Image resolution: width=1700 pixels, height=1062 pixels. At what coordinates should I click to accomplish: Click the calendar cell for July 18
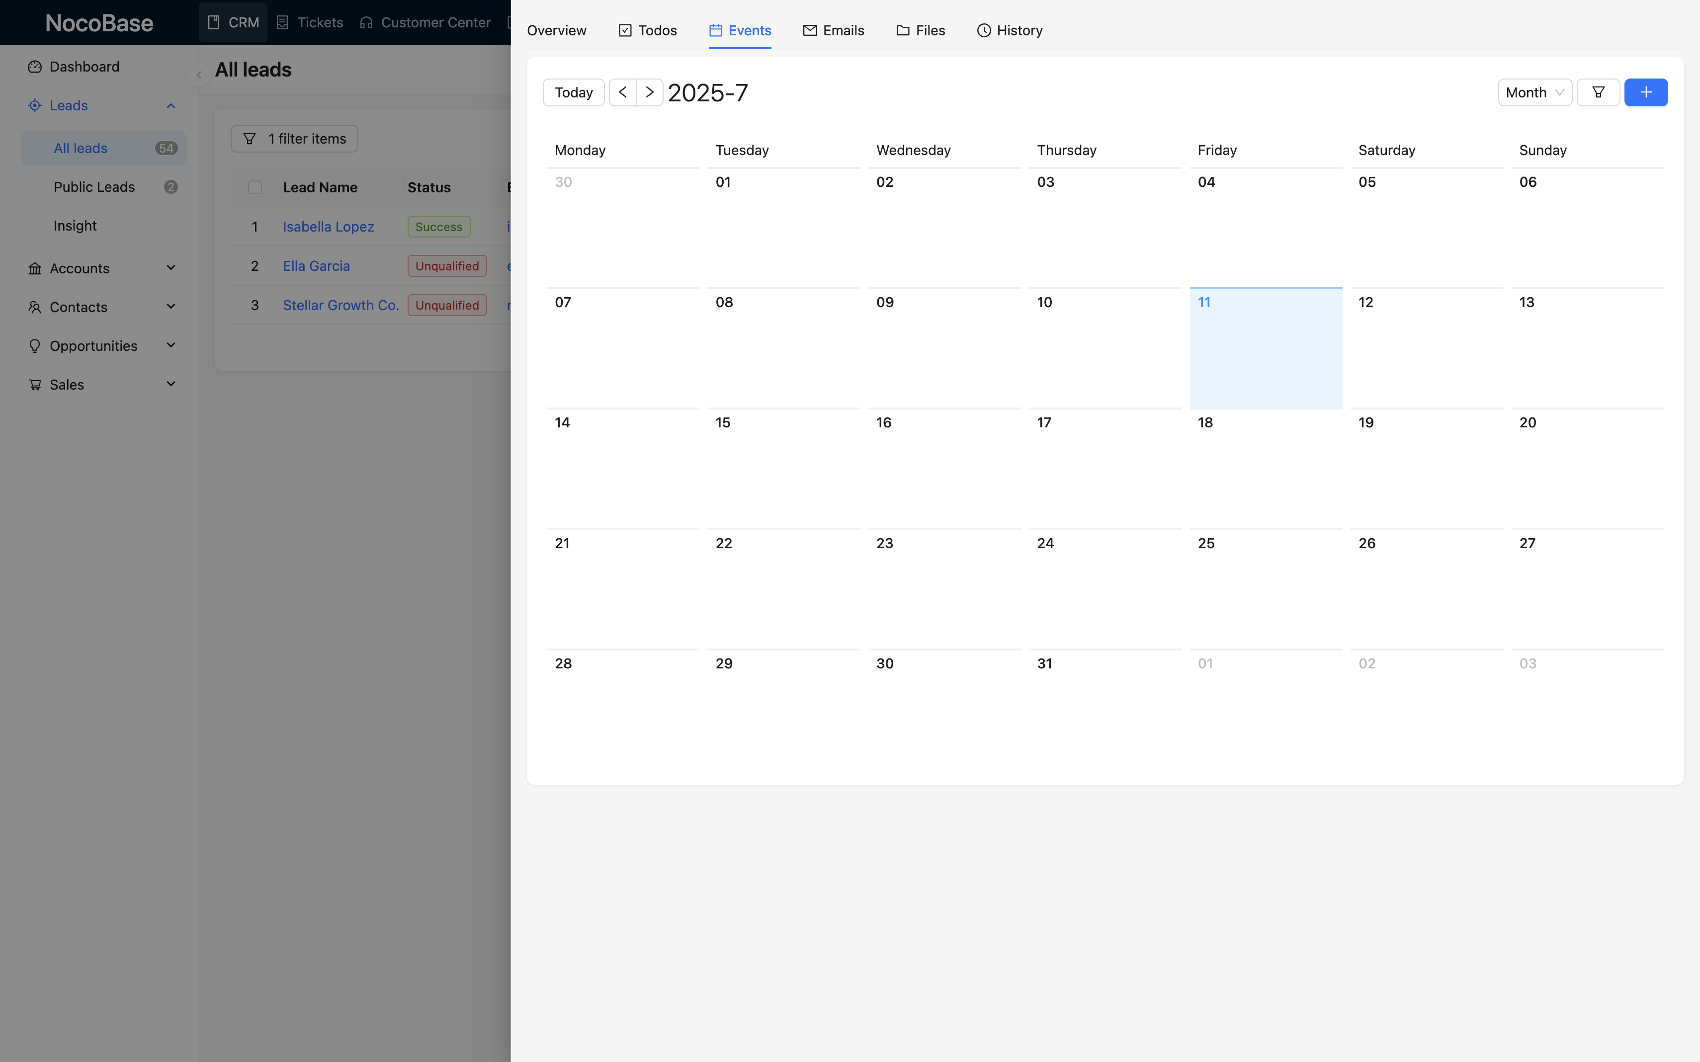click(x=1265, y=467)
